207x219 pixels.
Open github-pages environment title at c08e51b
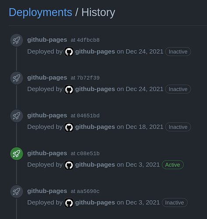pos(47,153)
